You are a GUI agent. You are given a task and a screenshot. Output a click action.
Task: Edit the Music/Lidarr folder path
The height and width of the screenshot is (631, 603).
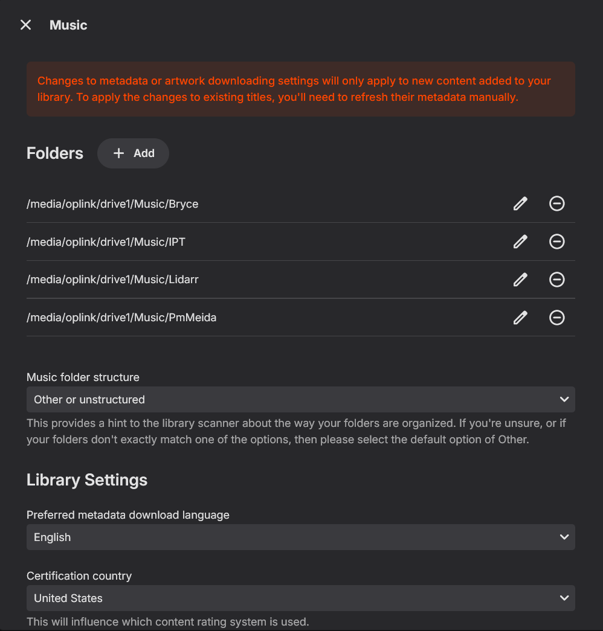coord(520,280)
